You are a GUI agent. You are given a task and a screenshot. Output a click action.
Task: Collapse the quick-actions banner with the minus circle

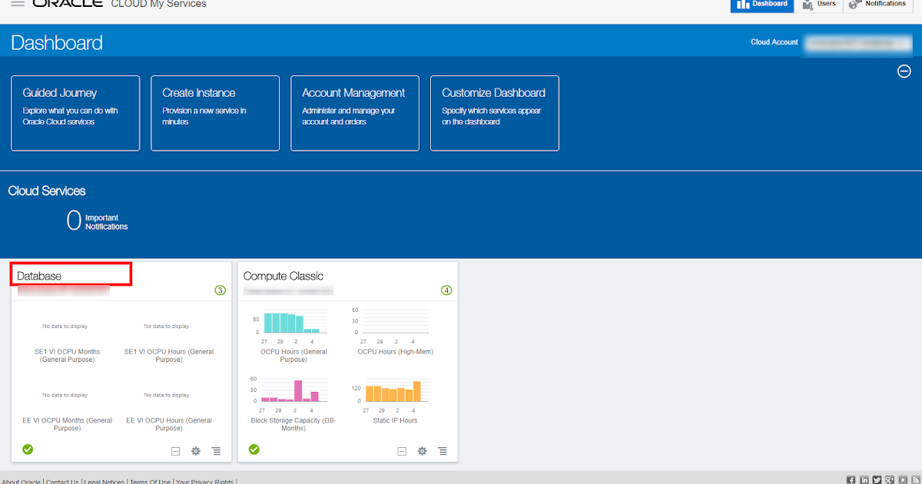(x=904, y=71)
